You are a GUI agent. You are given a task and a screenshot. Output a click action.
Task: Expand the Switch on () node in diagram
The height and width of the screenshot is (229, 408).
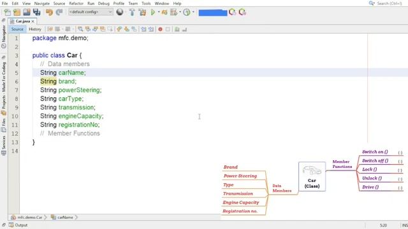pos(400,153)
